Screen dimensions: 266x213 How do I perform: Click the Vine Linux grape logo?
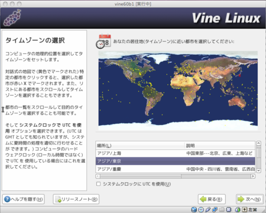click(x=12, y=18)
